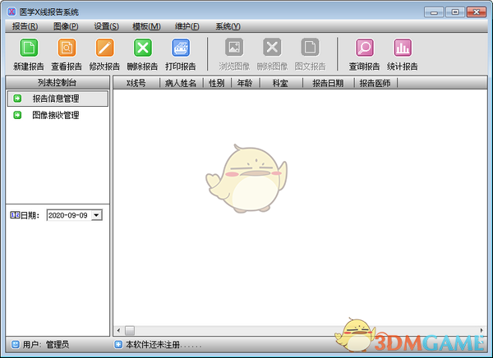
Task: Select 图像接收管理 in the list console
Action: (x=56, y=116)
